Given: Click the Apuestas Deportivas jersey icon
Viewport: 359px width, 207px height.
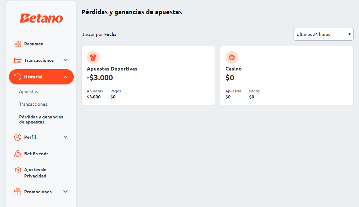Looking at the screenshot, I should coord(93,57).
